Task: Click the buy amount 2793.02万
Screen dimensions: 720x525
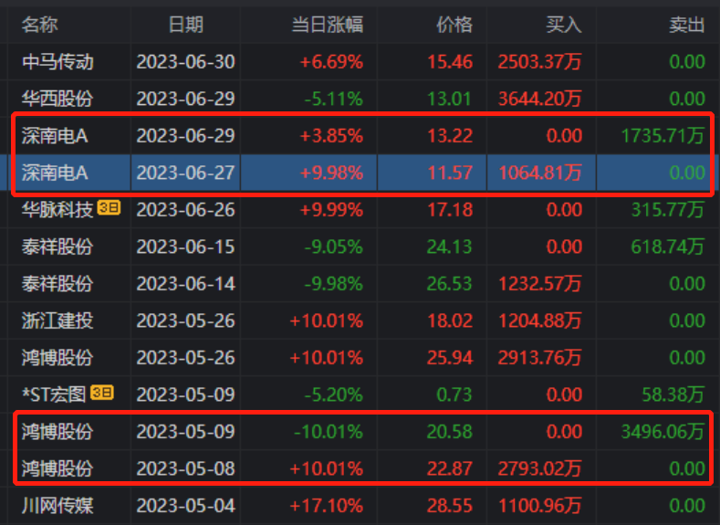Action: 540,468
